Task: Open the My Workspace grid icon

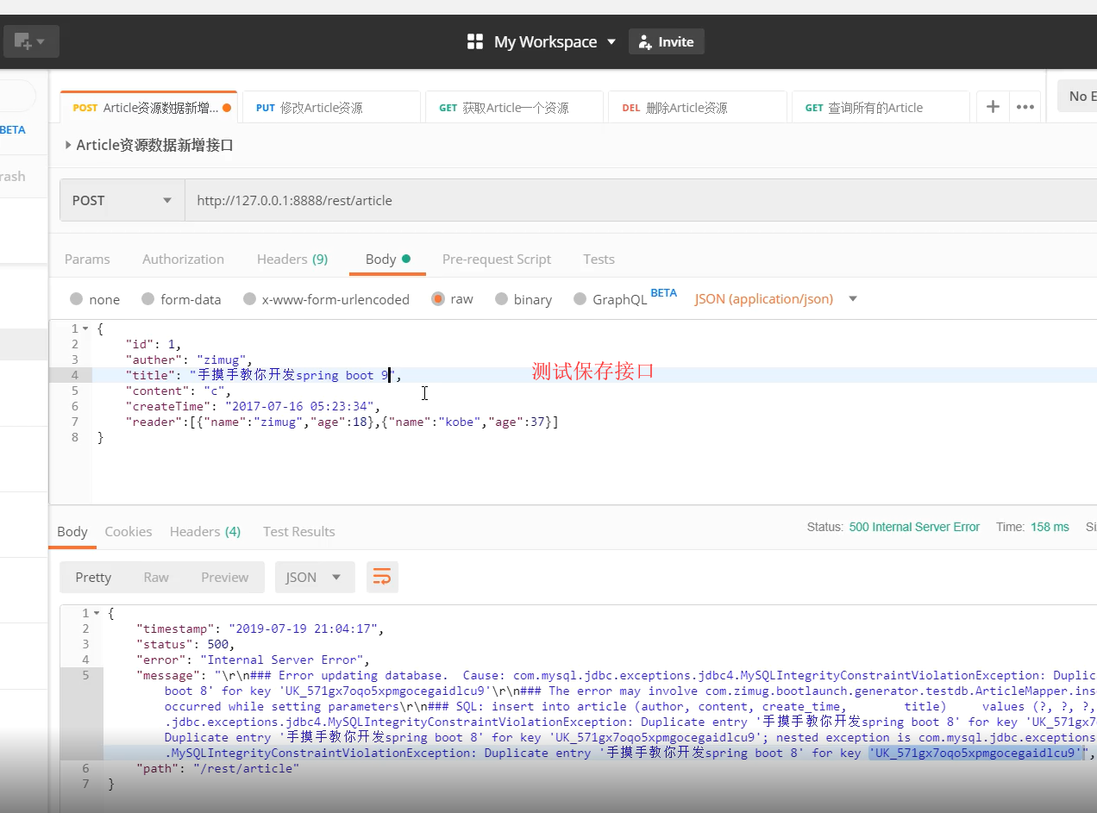Action: coord(475,41)
